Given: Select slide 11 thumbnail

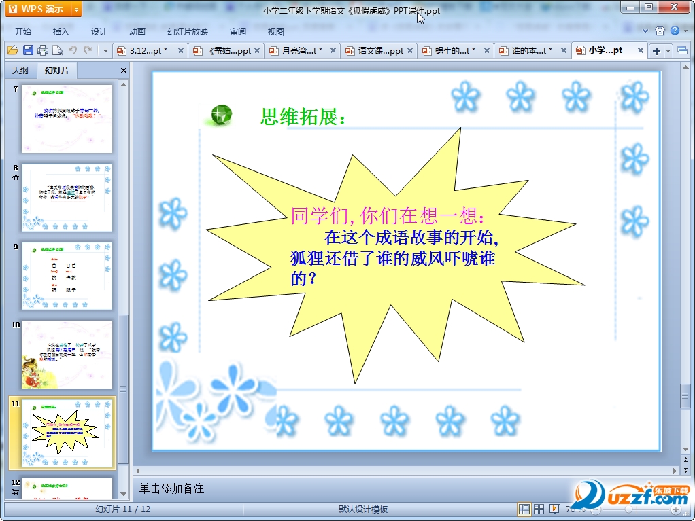Looking at the screenshot, I should click(67, 433).
